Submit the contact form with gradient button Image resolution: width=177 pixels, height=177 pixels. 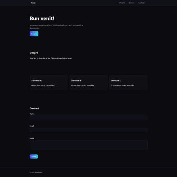click(34, 157)
